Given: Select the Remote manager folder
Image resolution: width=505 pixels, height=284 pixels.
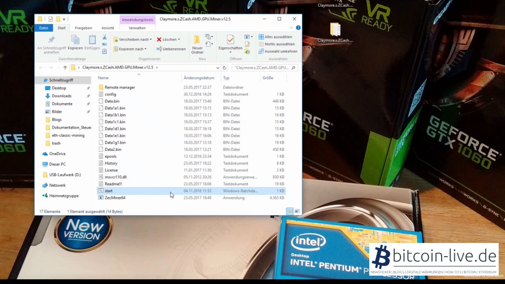Looking at the screenshot, I should [x=191, y=87].
